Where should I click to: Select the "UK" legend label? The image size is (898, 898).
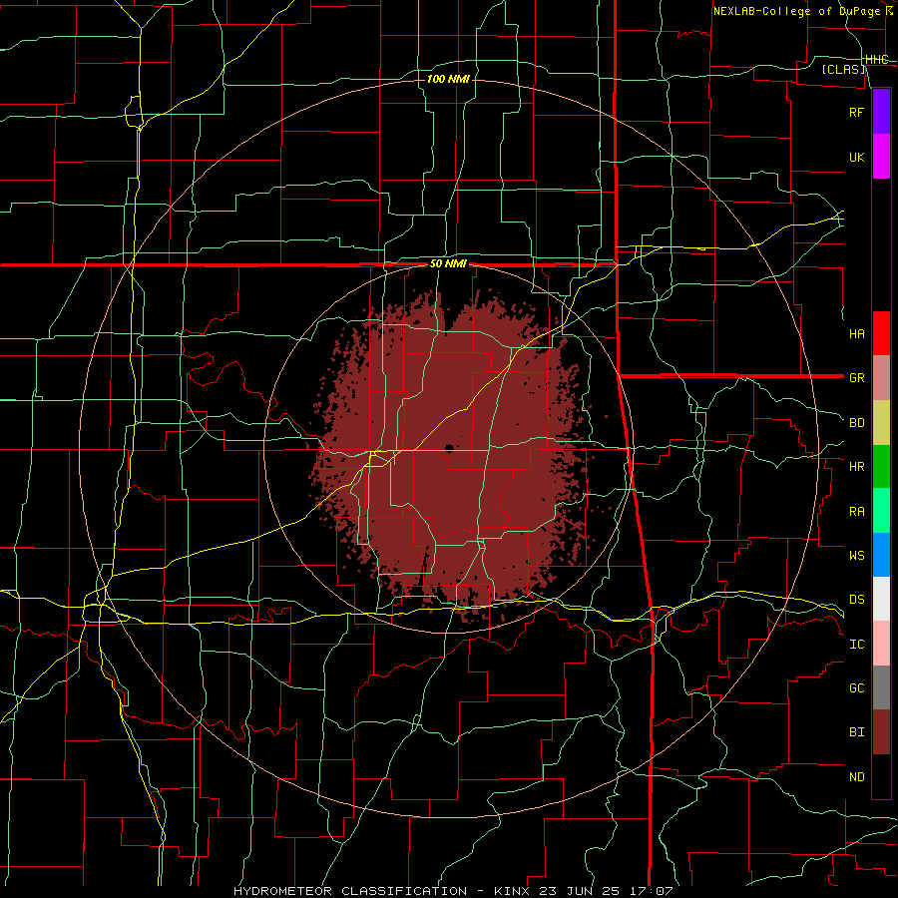click(x=856, y=157)
